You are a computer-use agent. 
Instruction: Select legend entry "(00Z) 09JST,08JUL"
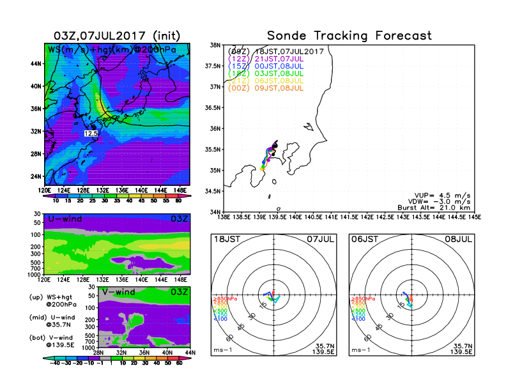(x=266, y=88)
